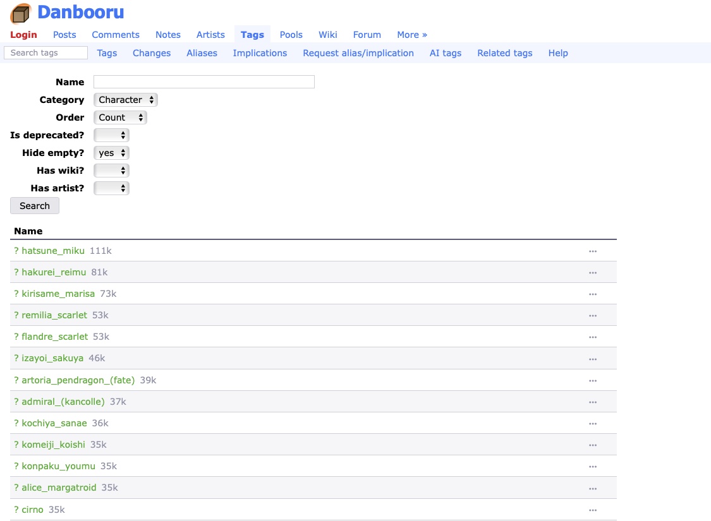
Task: Open the hatsune_miku tag
Action: point(53,251)
